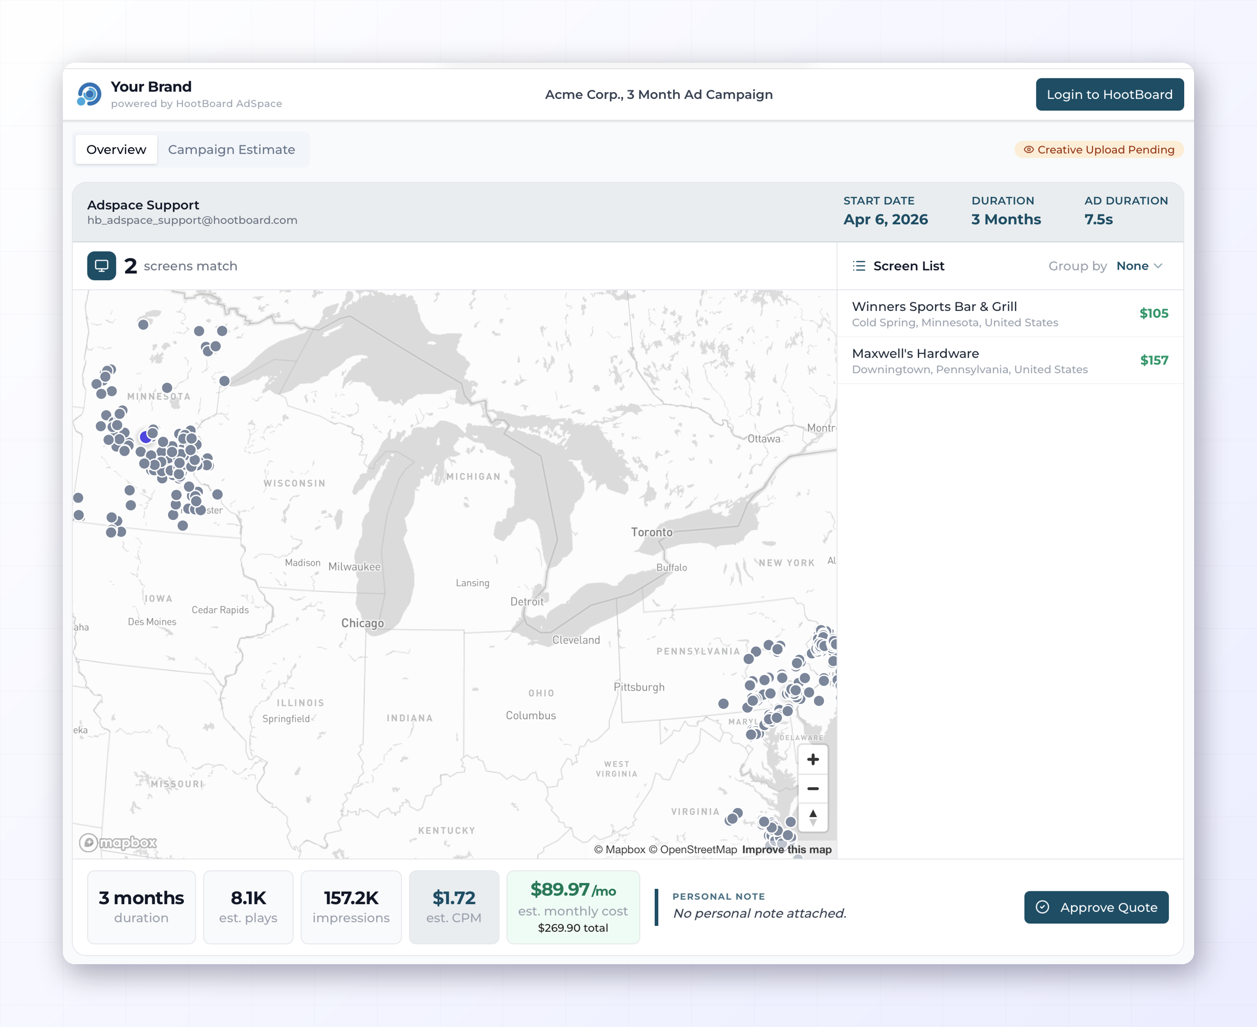Click the 3 Months duration value
The height and width of the screenshot is (1027, 1257).
click(1006, 219)
